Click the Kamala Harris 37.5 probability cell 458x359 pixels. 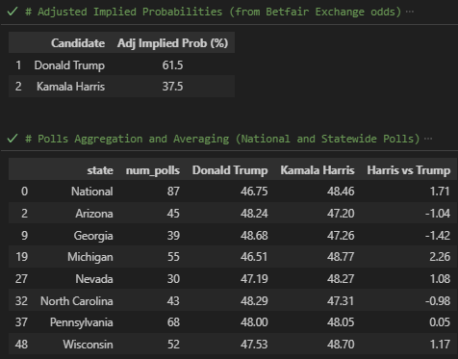point(172,87)
